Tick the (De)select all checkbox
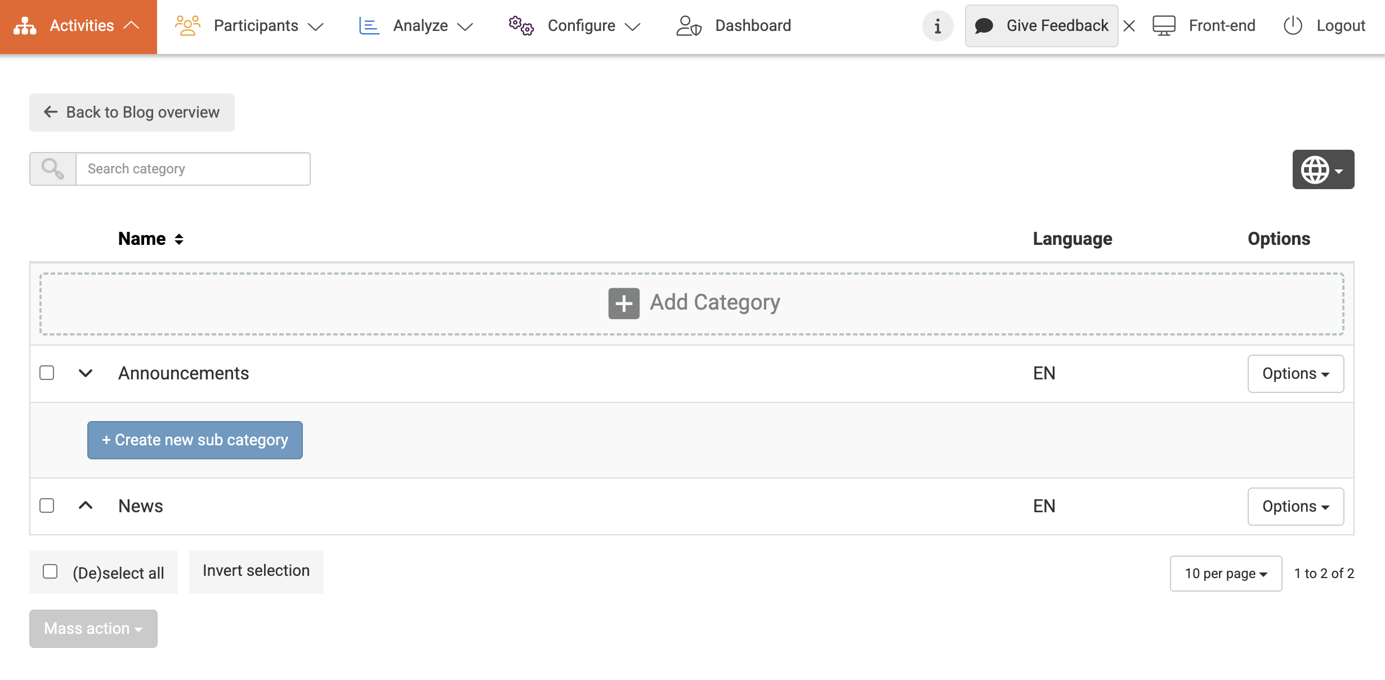1385x680 pixels. click(50, 572)
